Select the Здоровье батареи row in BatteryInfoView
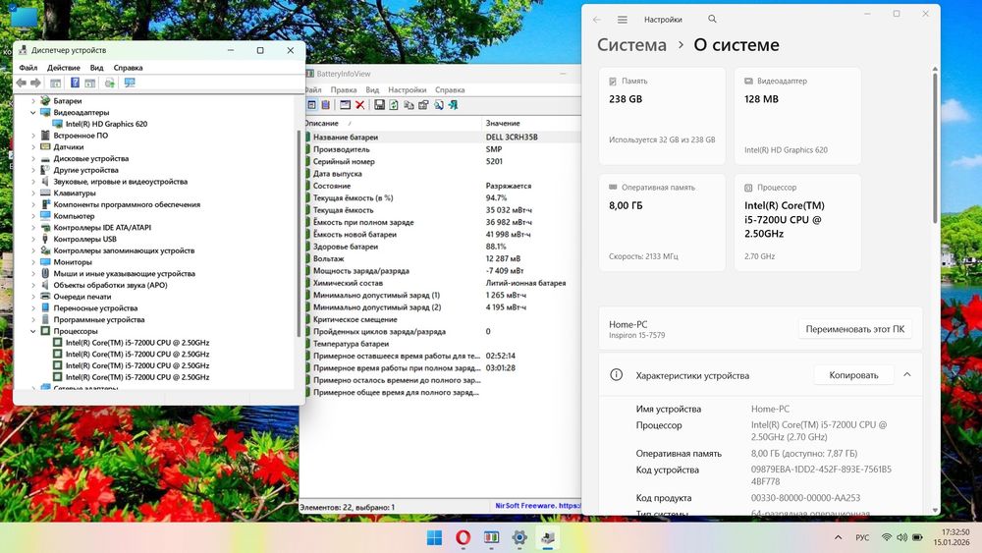This screenshot has height=553, width=982. tap(443, 247)
